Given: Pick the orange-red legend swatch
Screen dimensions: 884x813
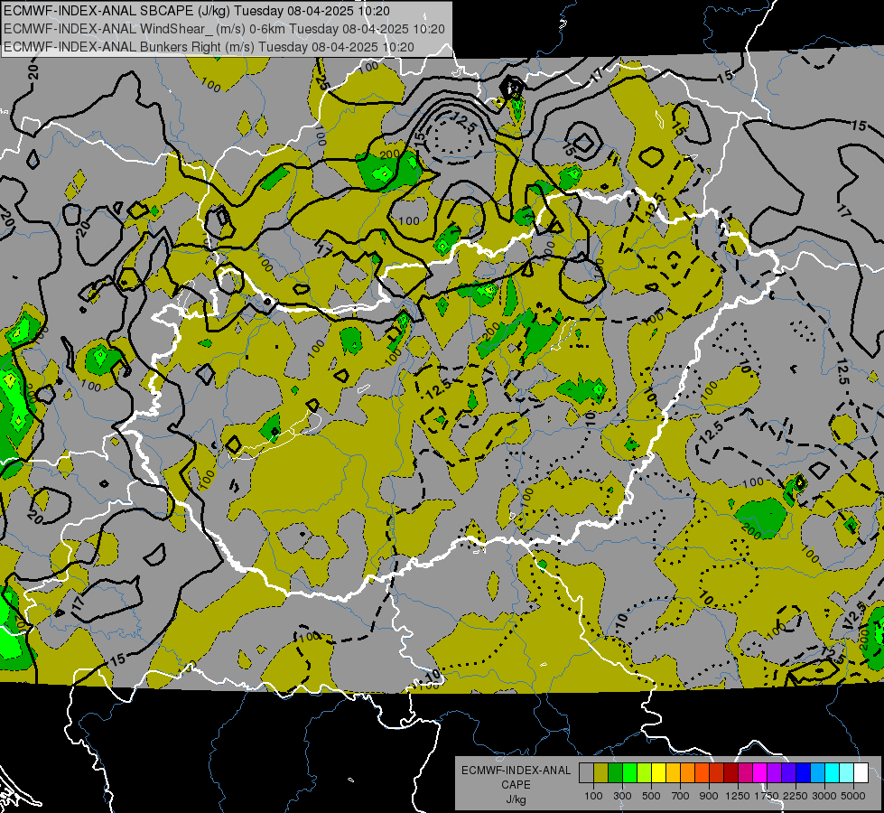Looking at the screenshot, I should click(x=703, y=772).
